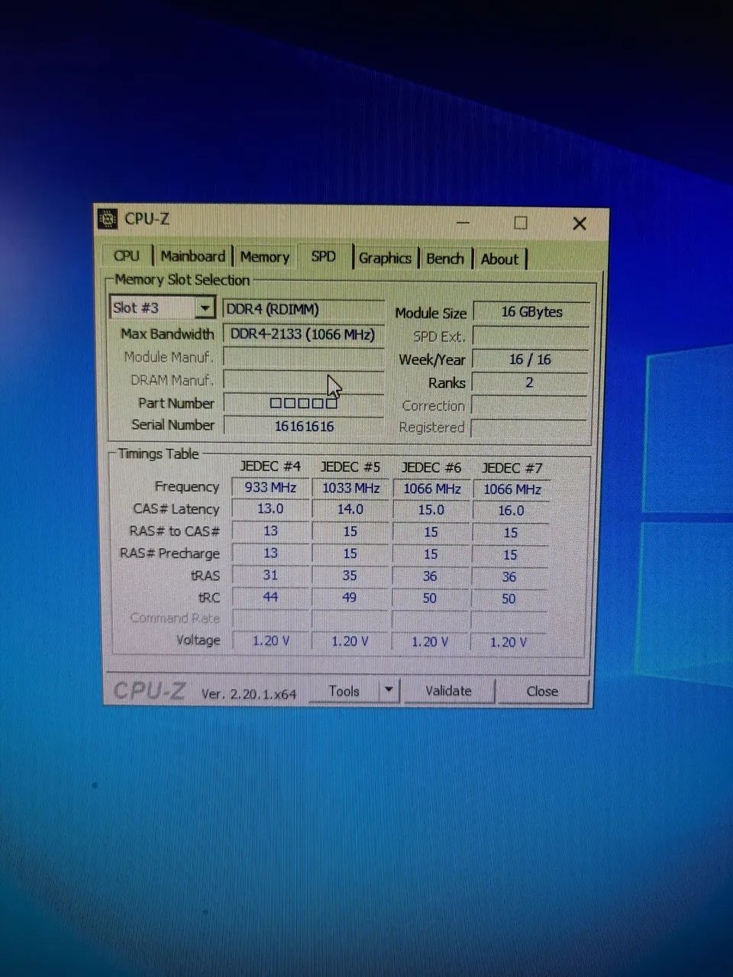Click the Ver. 2.20.1.x64 version text

(249, 694)
